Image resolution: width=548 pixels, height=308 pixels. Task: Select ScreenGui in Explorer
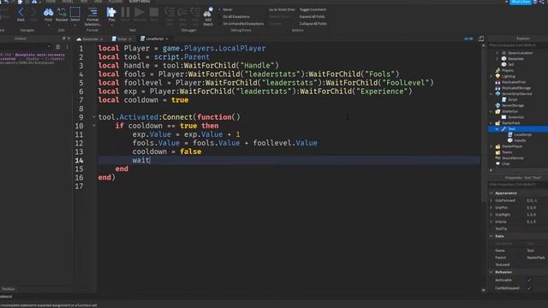click(x=515, y=117)
